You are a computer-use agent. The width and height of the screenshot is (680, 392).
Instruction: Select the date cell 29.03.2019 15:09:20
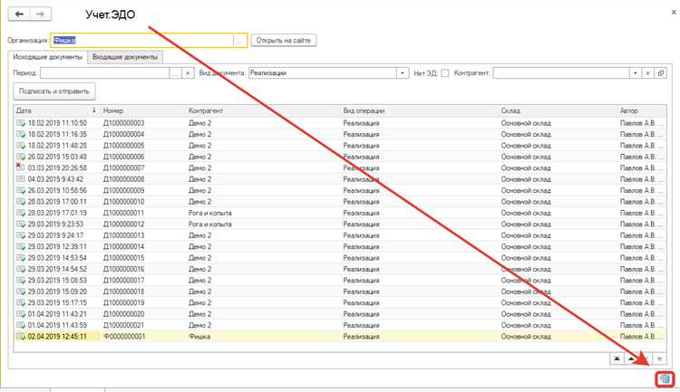57,292
